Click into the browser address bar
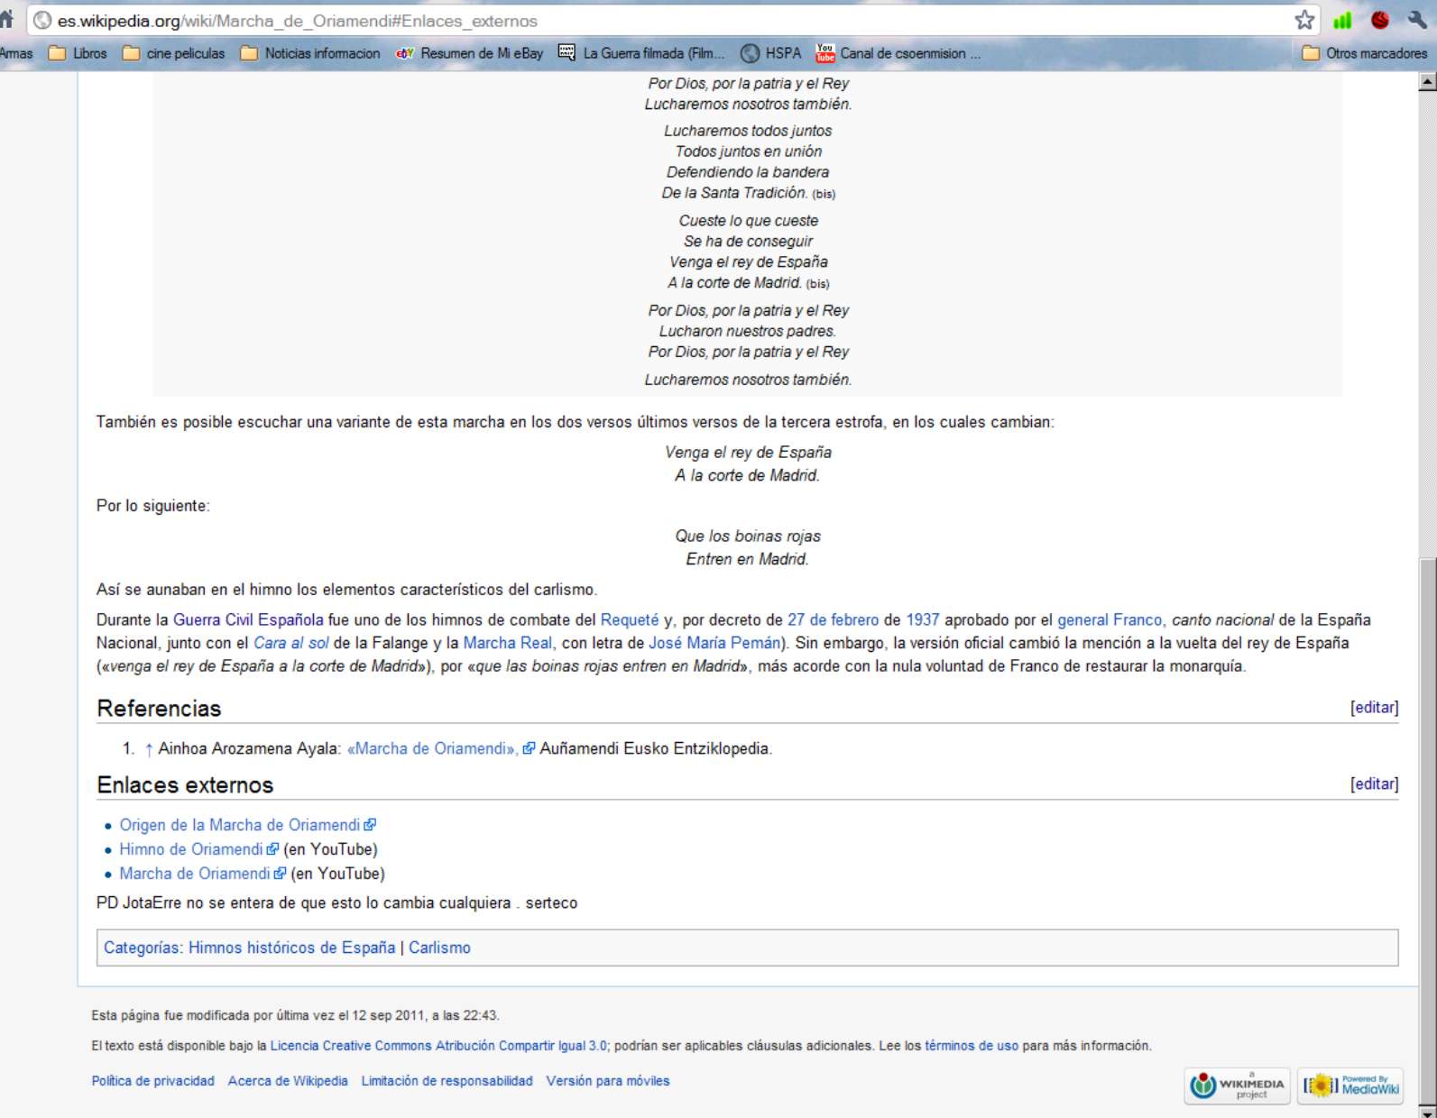 tap(631, 21)
